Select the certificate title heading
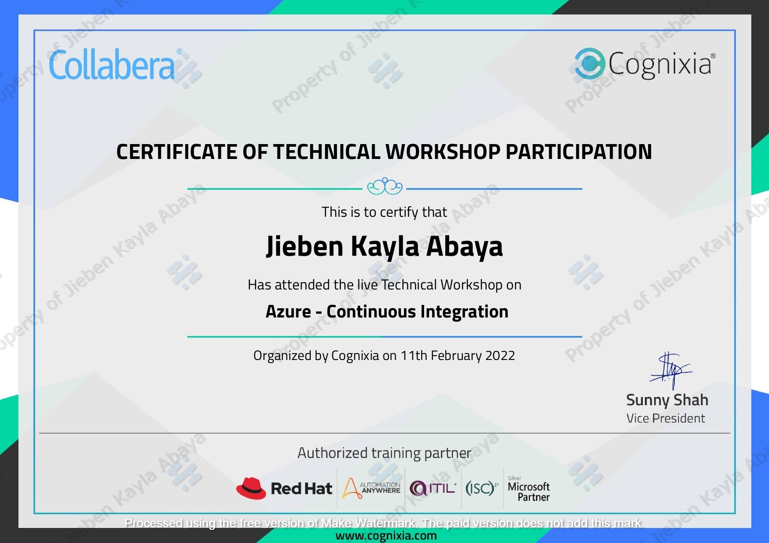This screenshot has width=769, height=543. point(384,152)
